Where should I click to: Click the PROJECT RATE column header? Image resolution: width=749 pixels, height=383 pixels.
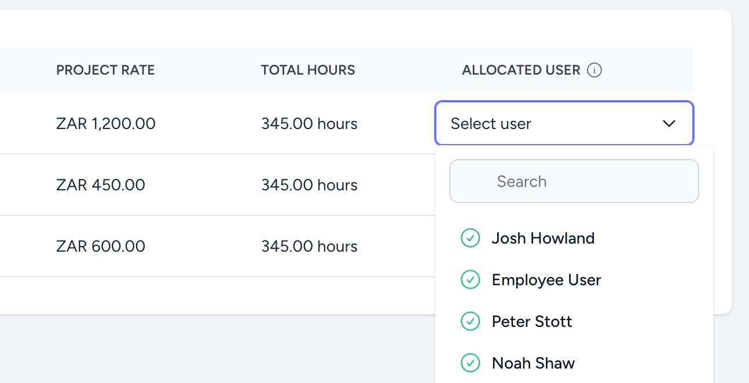point(105,70)
